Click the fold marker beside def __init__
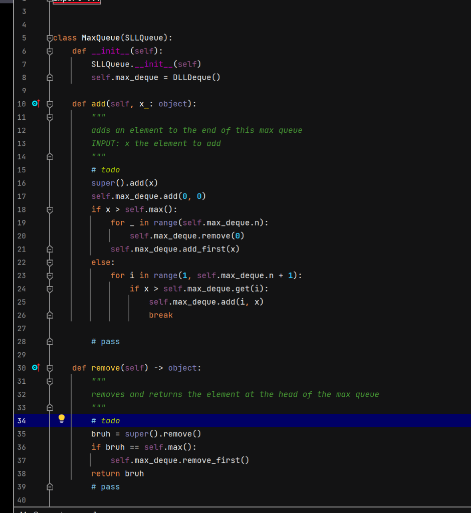This screenshot has height=513, width=471. [x=49, y=51]
